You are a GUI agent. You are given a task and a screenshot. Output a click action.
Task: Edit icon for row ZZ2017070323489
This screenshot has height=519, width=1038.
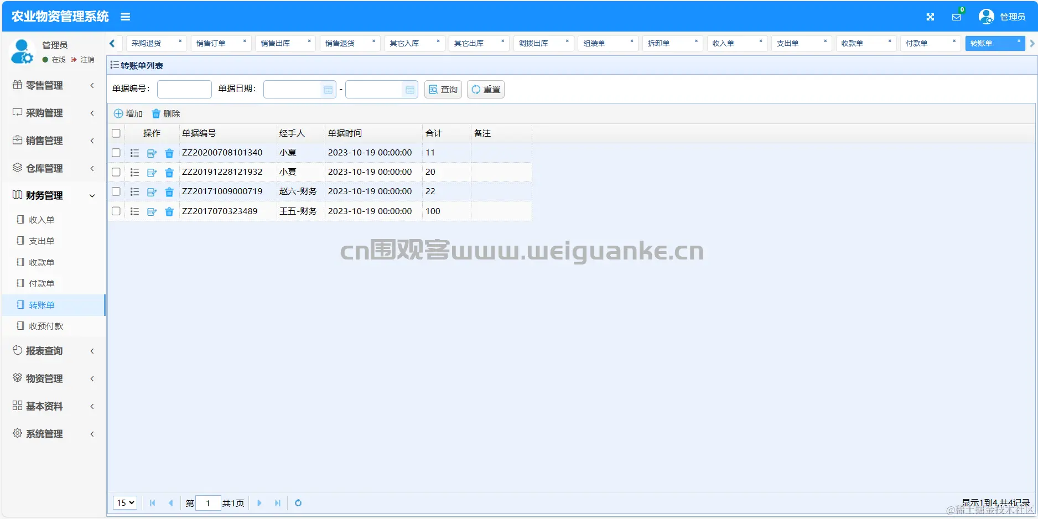(152, 211)
